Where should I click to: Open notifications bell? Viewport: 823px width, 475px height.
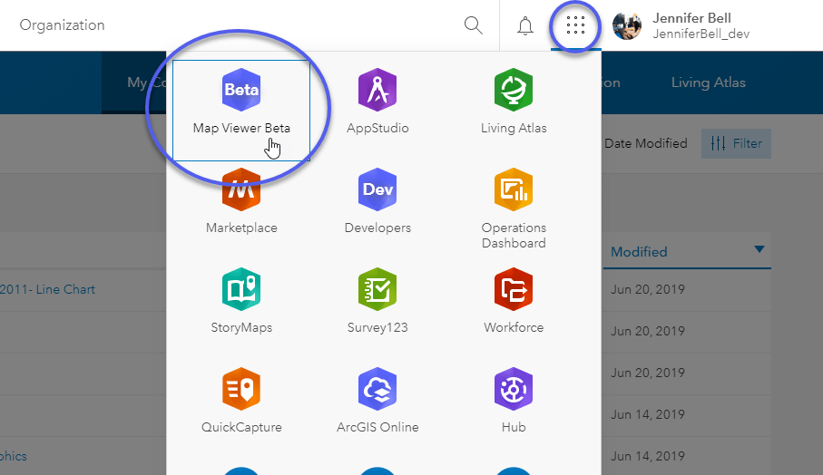524,25
